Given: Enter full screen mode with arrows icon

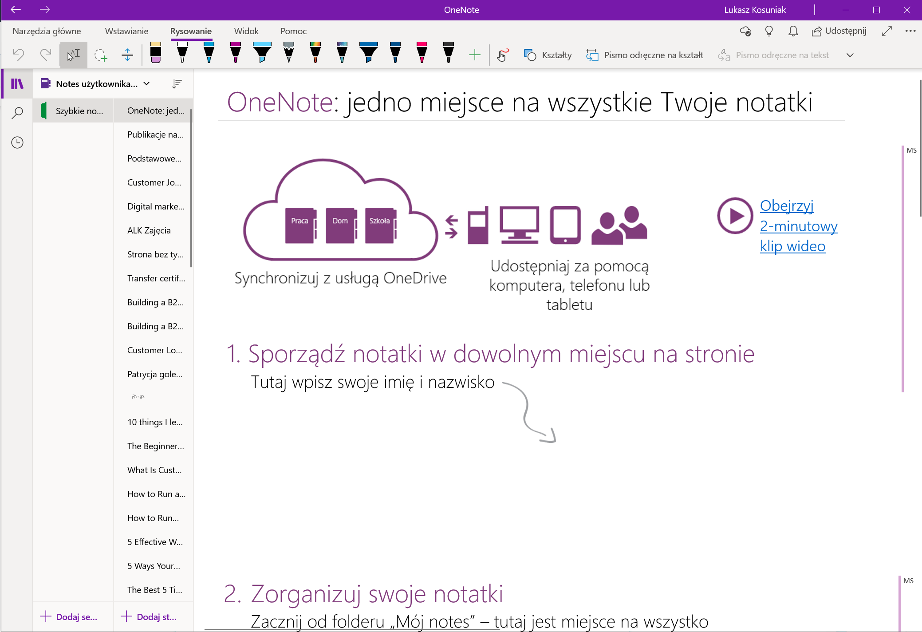Looking at the screenshot, I should 887,31.
